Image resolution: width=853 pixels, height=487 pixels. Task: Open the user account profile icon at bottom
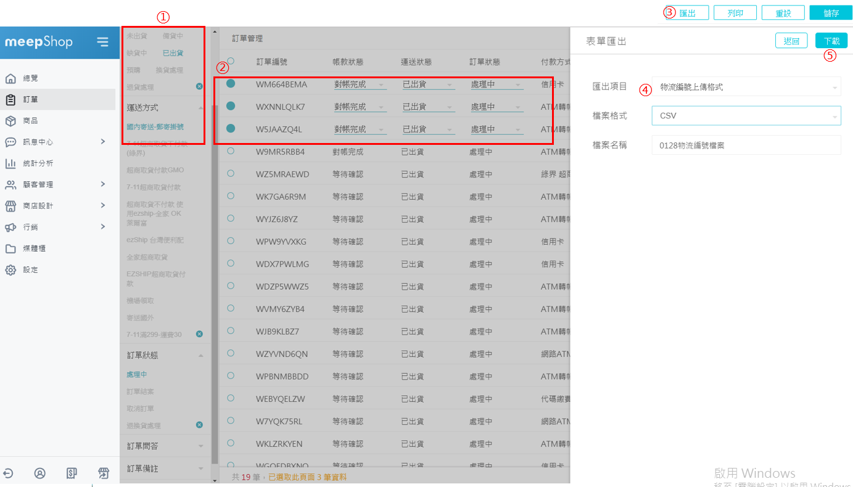40,473
